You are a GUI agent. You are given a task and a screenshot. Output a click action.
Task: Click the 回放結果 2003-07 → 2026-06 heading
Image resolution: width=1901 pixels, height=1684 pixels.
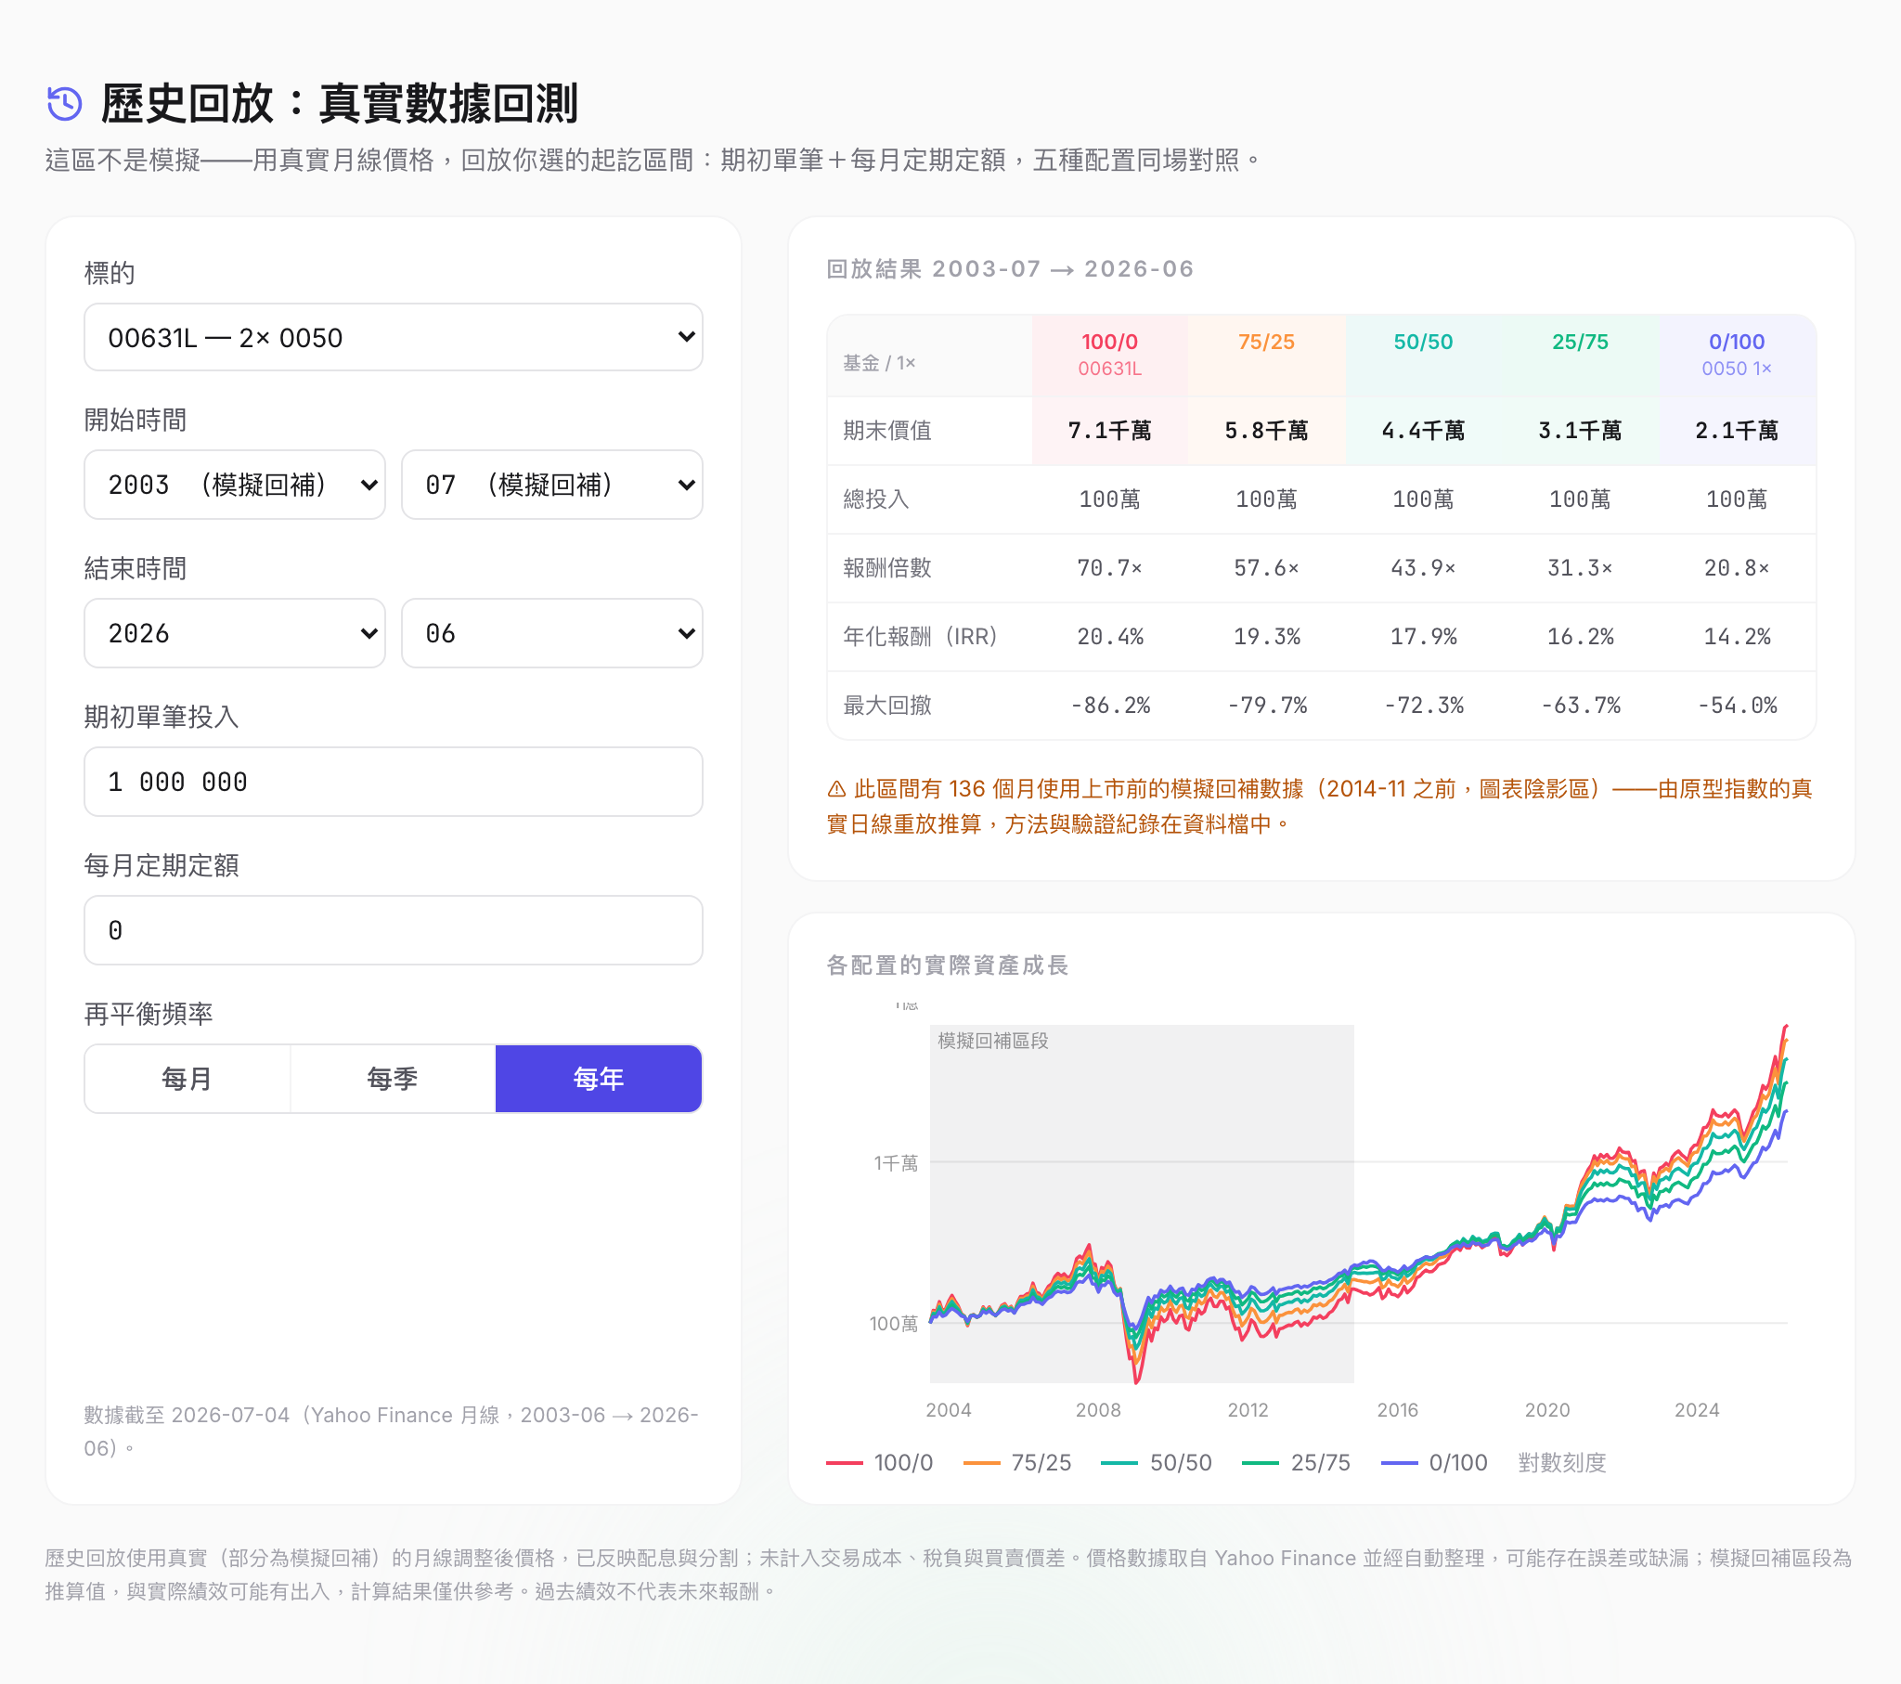point(1010,269)
